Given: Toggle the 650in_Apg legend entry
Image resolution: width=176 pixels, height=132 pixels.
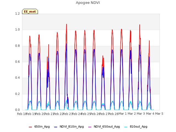Looking at the screenshot, I should (39, 127).
